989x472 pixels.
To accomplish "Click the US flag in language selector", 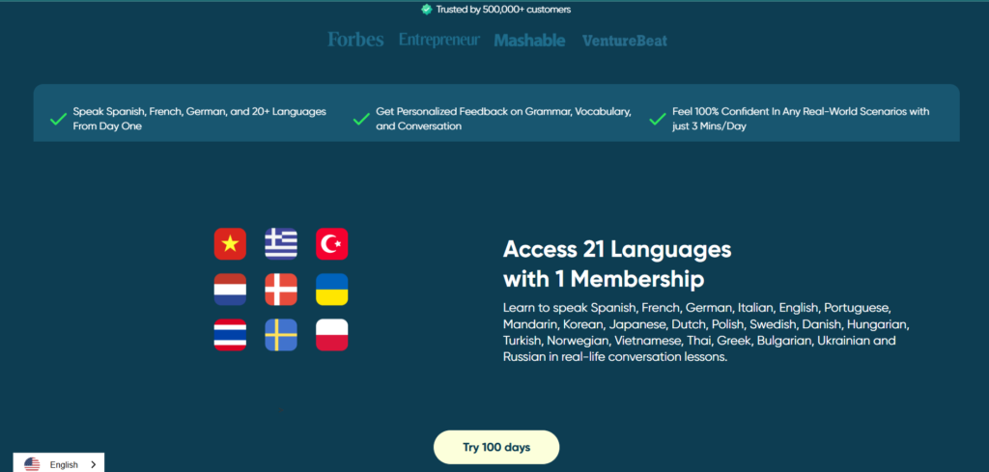I will [x=32, y=464].
